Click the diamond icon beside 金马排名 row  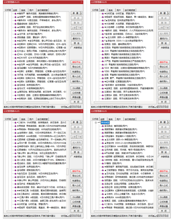tap(16, 85)
